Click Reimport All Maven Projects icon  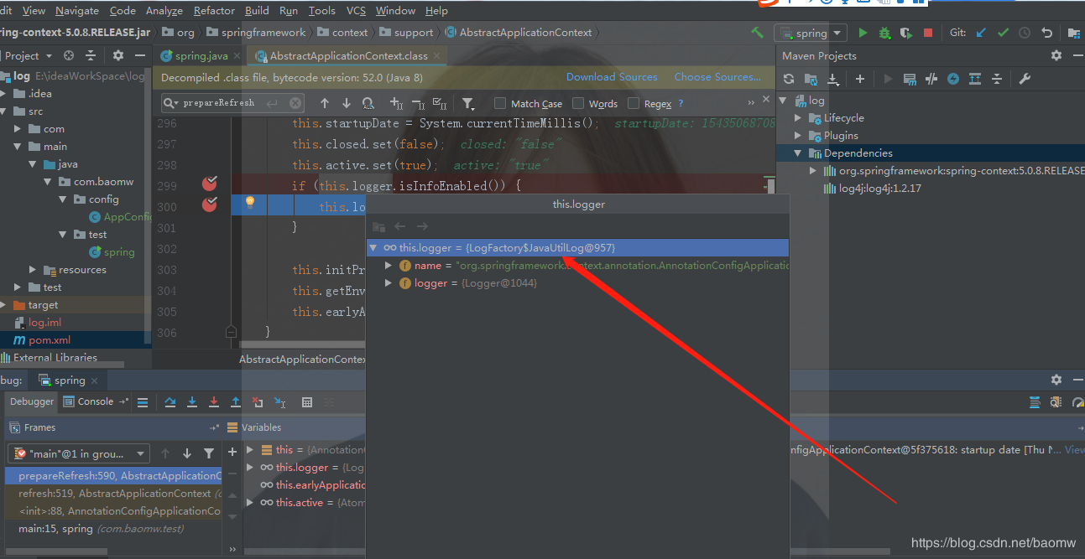pyautogui.click(x=789, y=79)
